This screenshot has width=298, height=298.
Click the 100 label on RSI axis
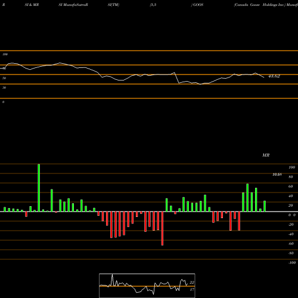pos(5,54)
